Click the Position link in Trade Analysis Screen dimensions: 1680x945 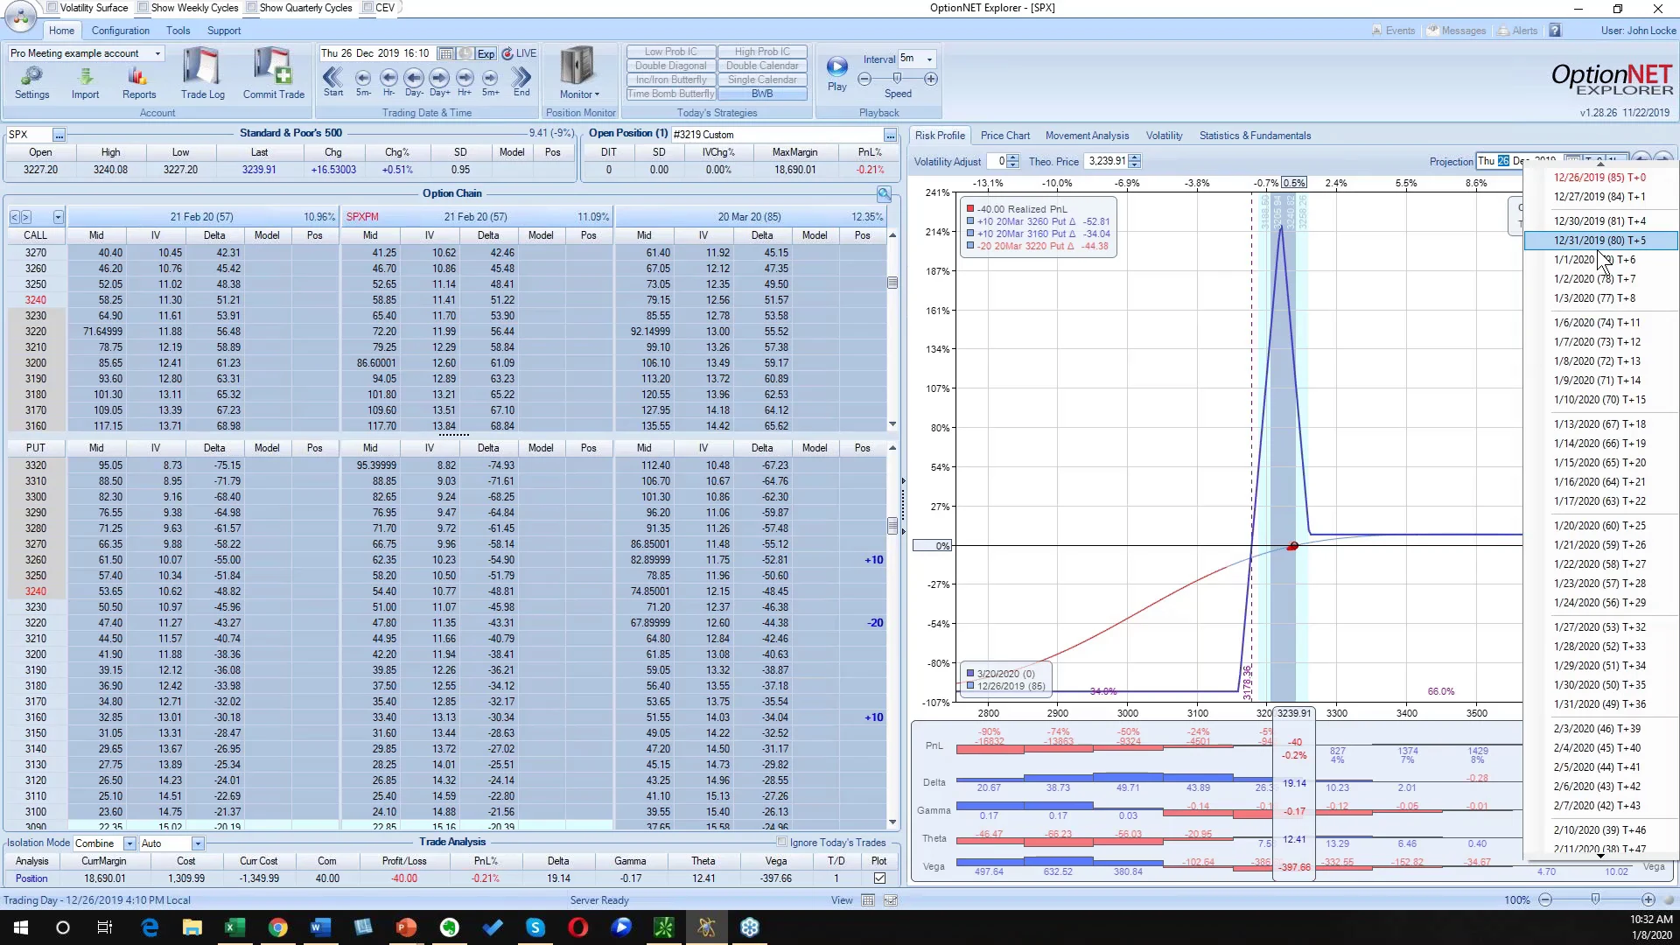31,878
